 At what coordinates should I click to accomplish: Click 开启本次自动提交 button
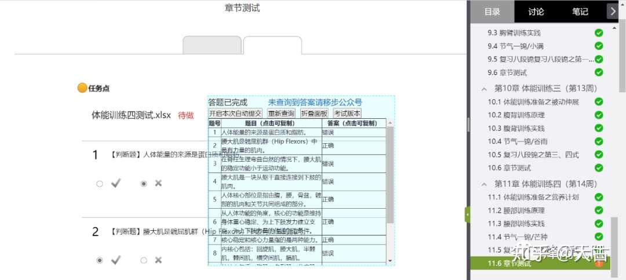(x=235, y=113)
